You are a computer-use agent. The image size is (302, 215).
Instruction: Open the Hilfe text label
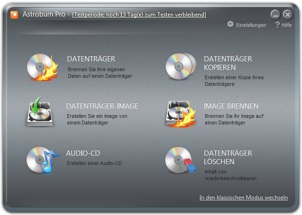pyautogui.click(x=286, y=25)
